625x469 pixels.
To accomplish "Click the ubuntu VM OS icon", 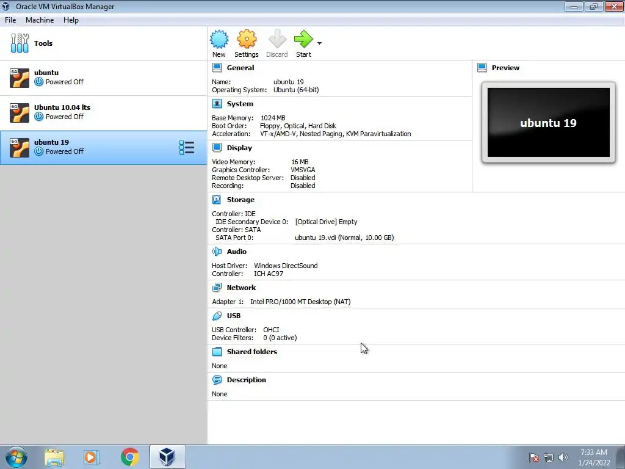I will (20, 78).
